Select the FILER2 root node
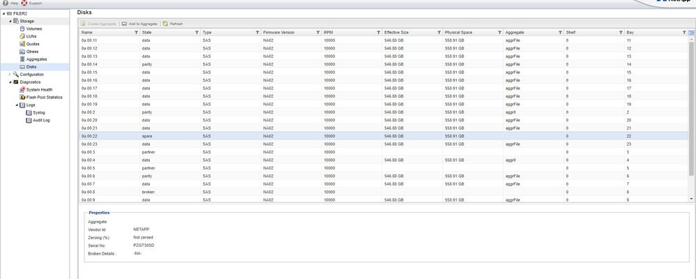The image size is (696, 279). [x=20, y=13]
